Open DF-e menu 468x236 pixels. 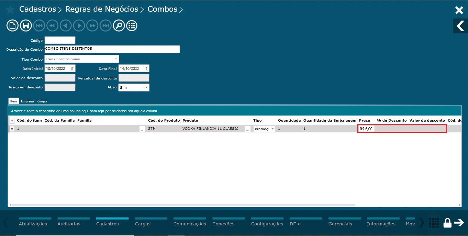click(295, 223)
